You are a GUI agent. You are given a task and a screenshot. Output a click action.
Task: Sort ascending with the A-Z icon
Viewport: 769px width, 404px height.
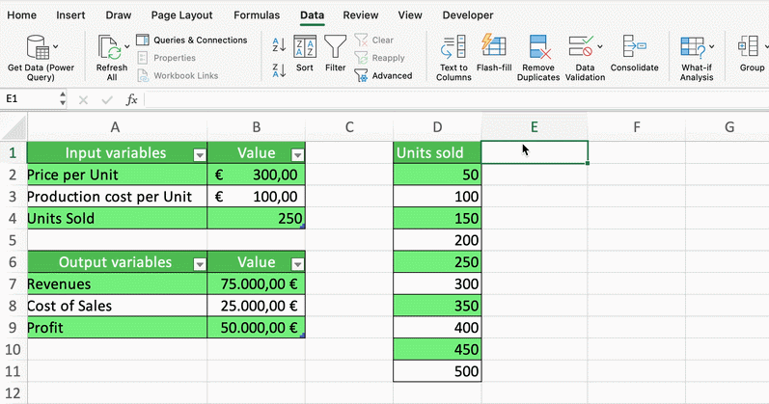tap(279, 44)
